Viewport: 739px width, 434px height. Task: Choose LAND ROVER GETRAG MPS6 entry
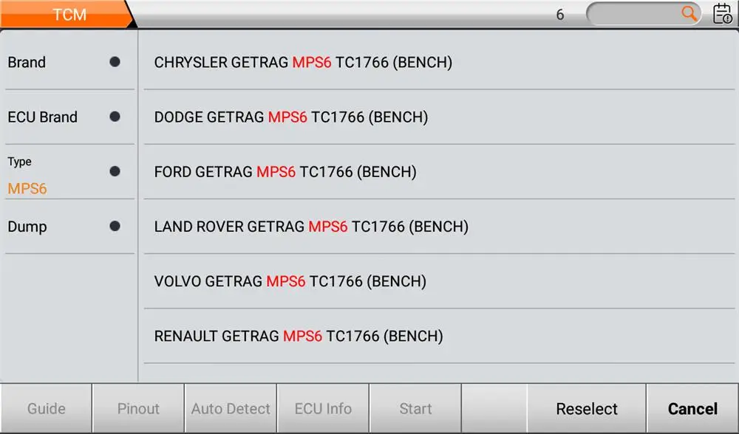311,227
